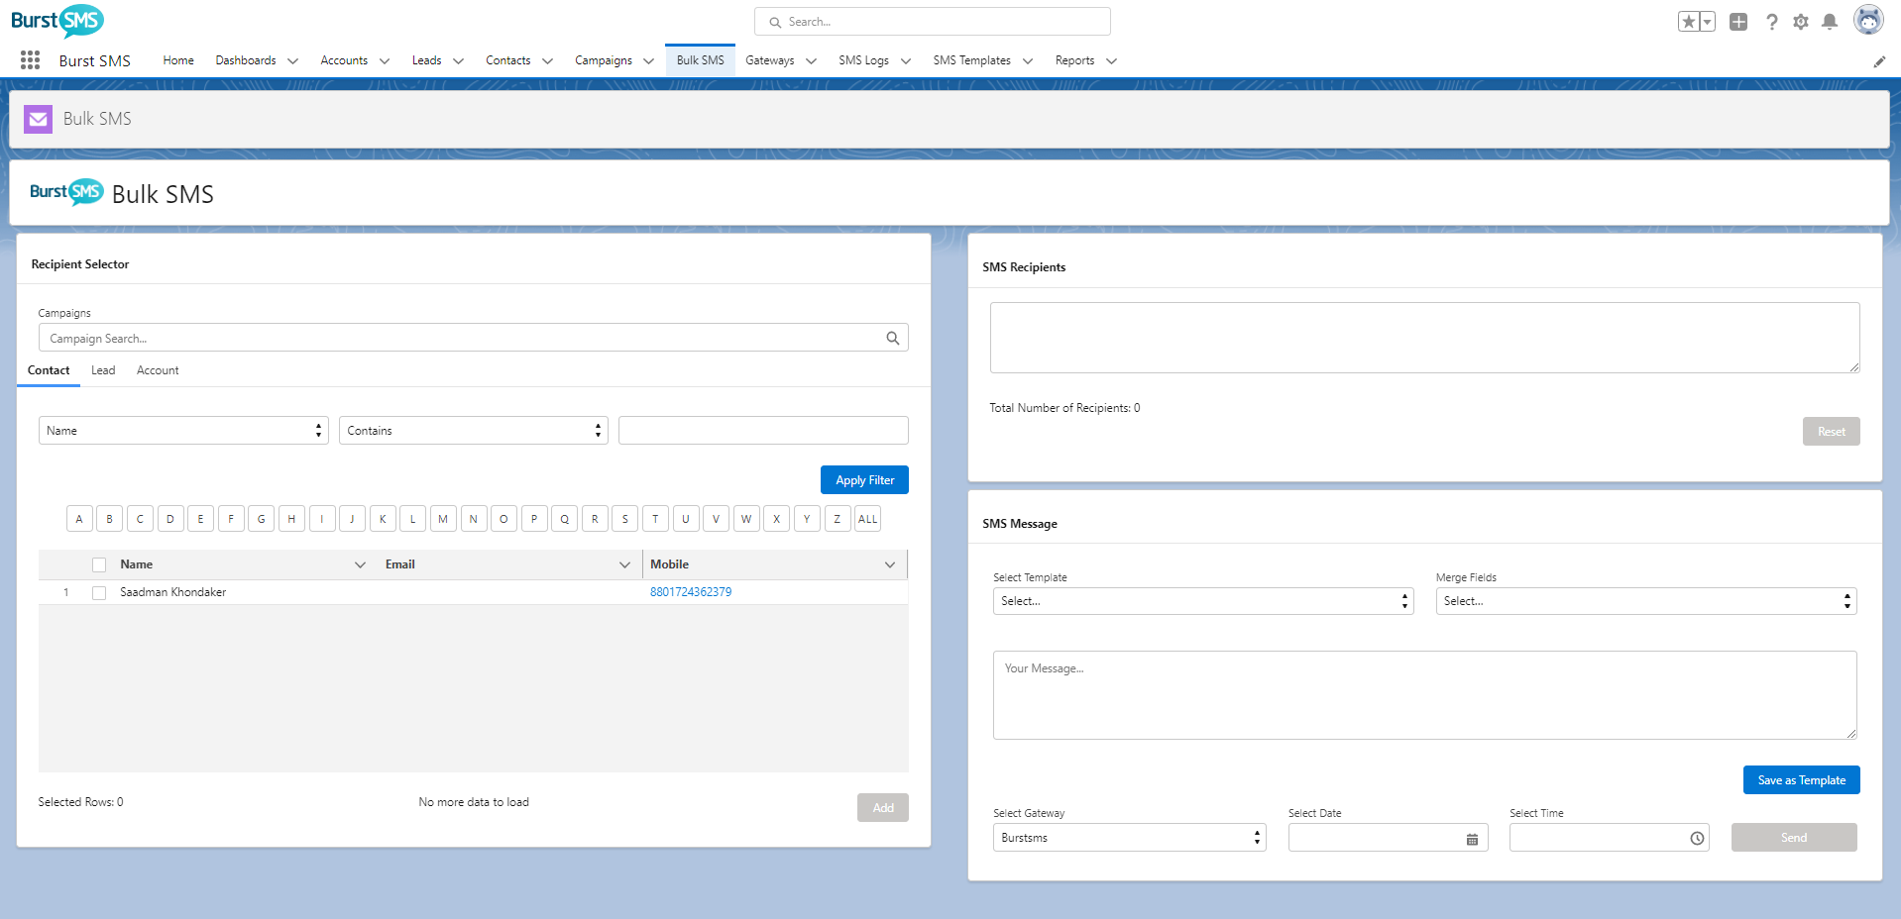Open the Help question mark icon
Screen dimensions: 1901x919
(1771, 22)
